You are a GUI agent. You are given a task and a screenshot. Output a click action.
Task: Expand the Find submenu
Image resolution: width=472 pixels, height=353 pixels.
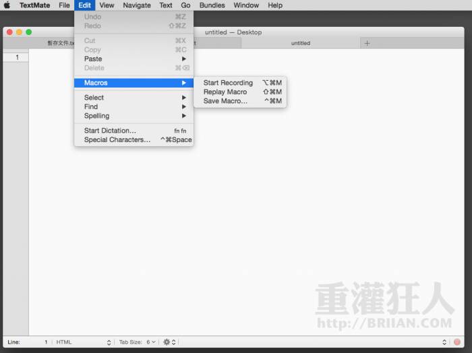[134, 106]
